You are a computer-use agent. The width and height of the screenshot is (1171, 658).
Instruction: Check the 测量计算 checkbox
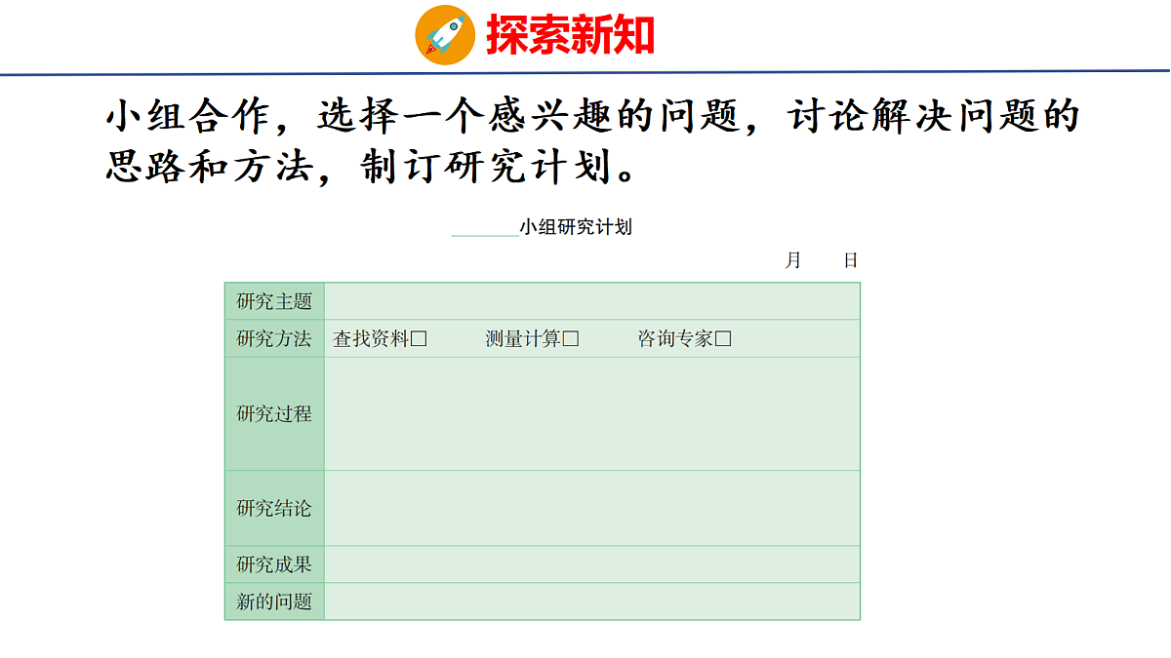click(572, 339)
